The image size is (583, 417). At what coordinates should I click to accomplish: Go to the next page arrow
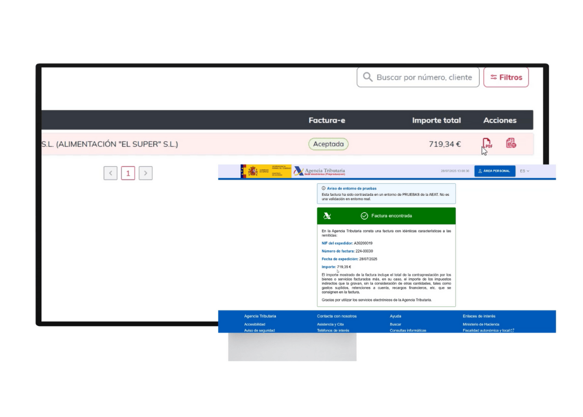click(146, 173)
